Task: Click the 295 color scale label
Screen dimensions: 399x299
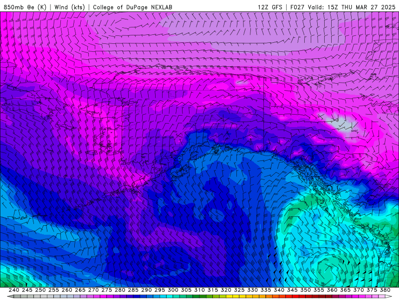Action: [160, 290]
